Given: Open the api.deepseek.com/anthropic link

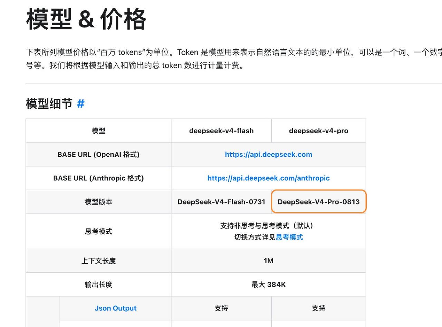Looking at the screenshot, I should click(x=268, y=178).
